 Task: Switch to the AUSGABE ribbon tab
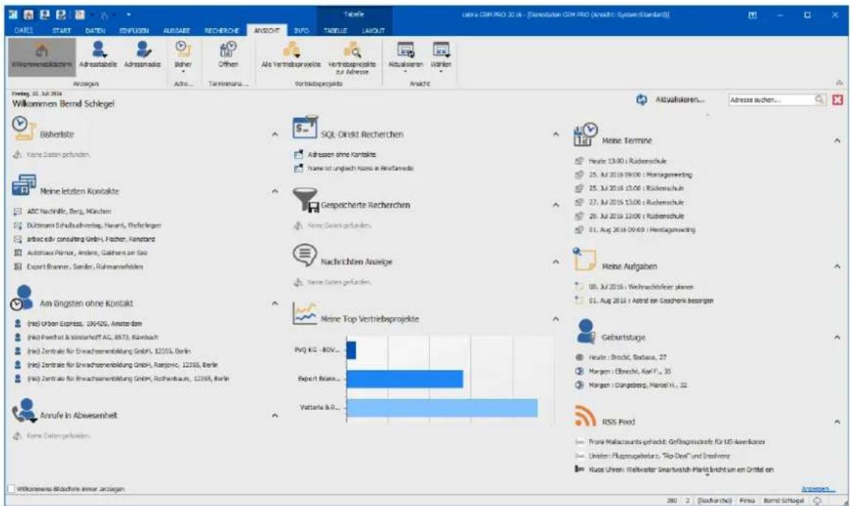[x=176, y=30]
